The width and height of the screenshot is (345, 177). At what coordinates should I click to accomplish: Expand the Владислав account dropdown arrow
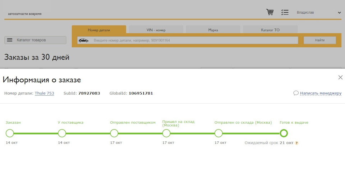pyautogui.click(x=339, y=13)
